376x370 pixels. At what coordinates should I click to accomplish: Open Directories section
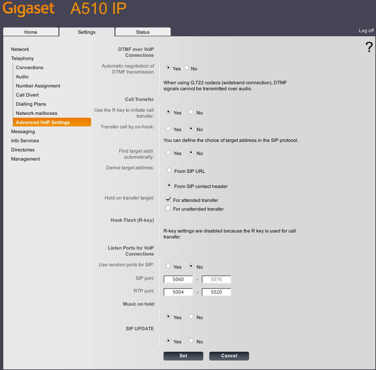point(23,150)
